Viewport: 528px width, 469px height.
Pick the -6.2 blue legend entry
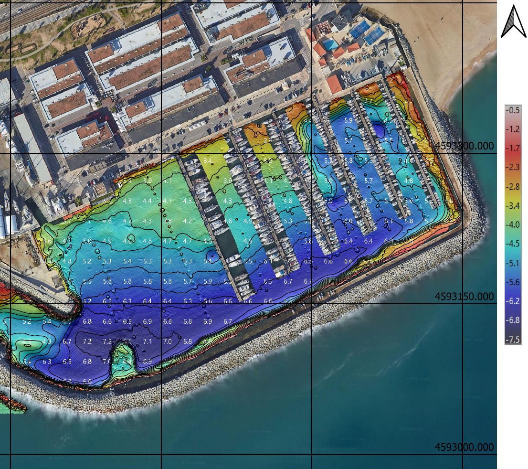513,301
